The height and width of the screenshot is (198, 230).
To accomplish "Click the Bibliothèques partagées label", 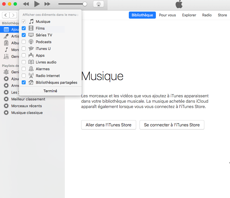I will [x=56, y=82].
